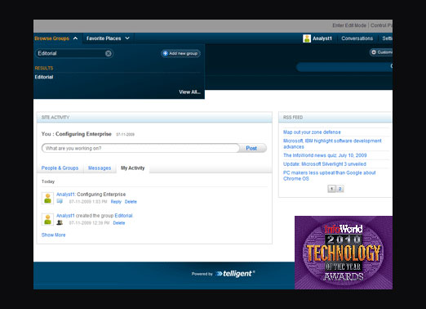Switch to the Messages tab
Image resolution: width=426 pixels, height=309 pixels.
pos(100,168)
